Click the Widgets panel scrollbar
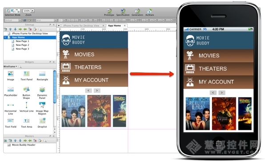The image size is (265, 161). 55,87
